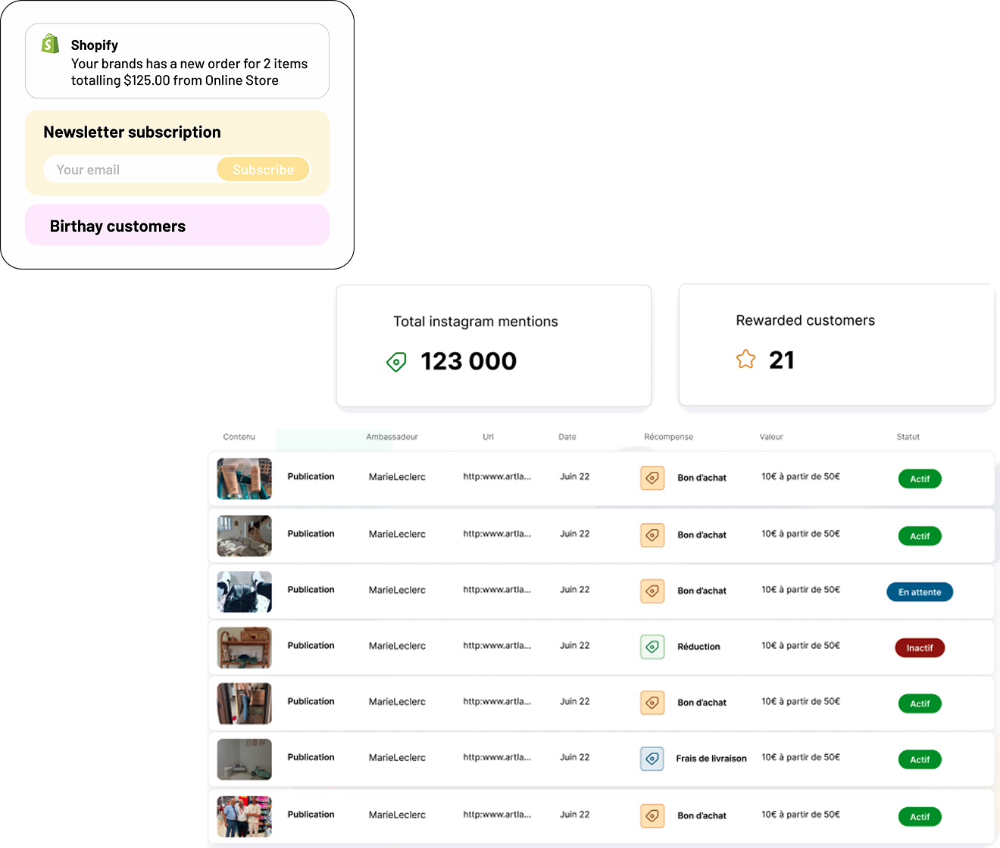This screenshot has width=1000, height=848.
Task: Open the first publication thumbnail image
Action: point(244,479)
